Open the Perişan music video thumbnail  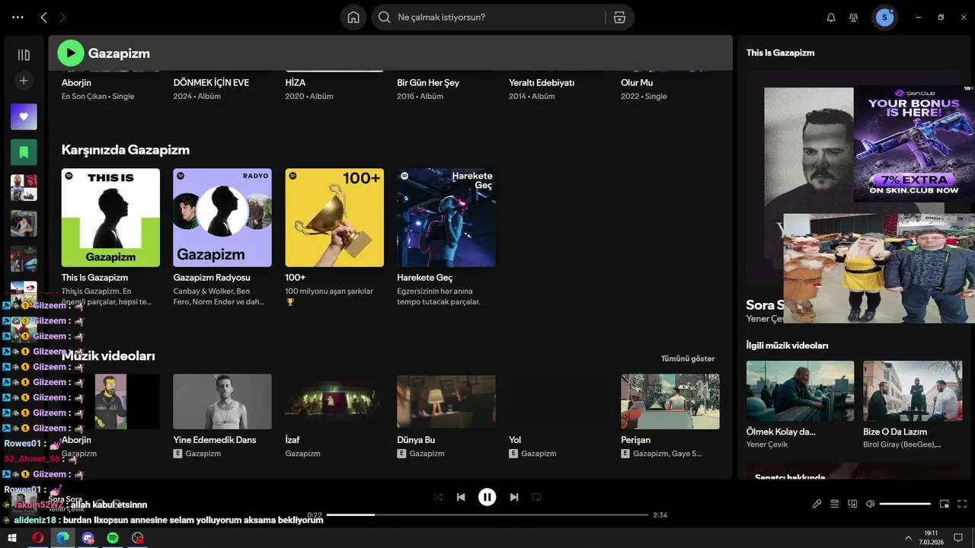pos(670,401)
